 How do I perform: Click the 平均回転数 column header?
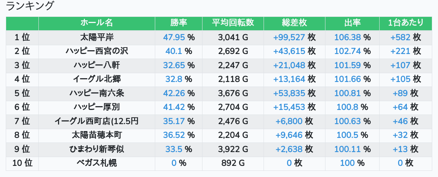(233, 23)
